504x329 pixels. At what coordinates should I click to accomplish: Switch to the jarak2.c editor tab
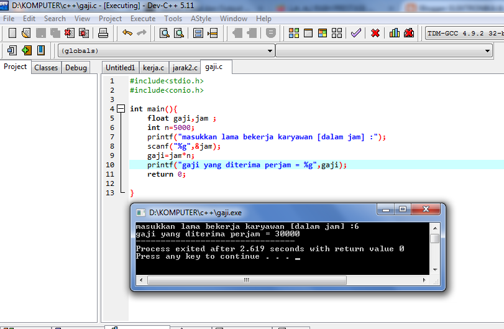pyautogui.click(x=185, y=68)
